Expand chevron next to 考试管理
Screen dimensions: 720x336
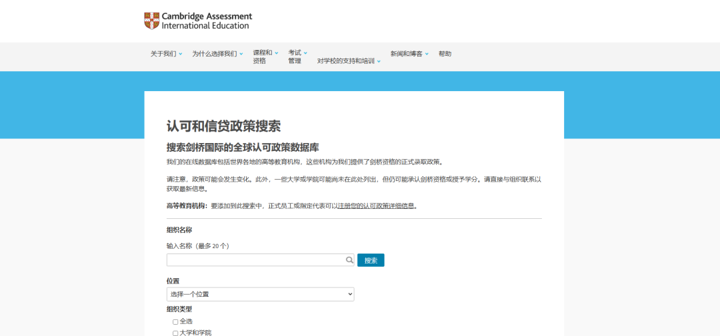[x=305, y=53]
